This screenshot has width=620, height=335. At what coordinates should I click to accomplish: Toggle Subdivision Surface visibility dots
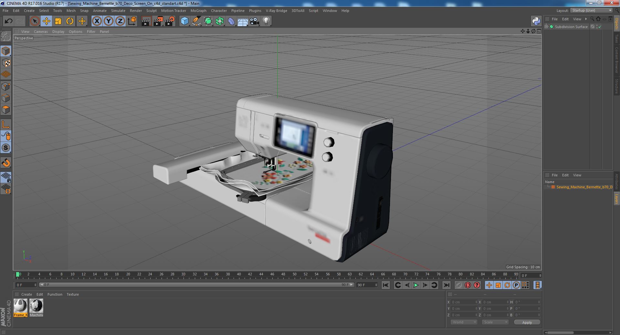[597, 27]
